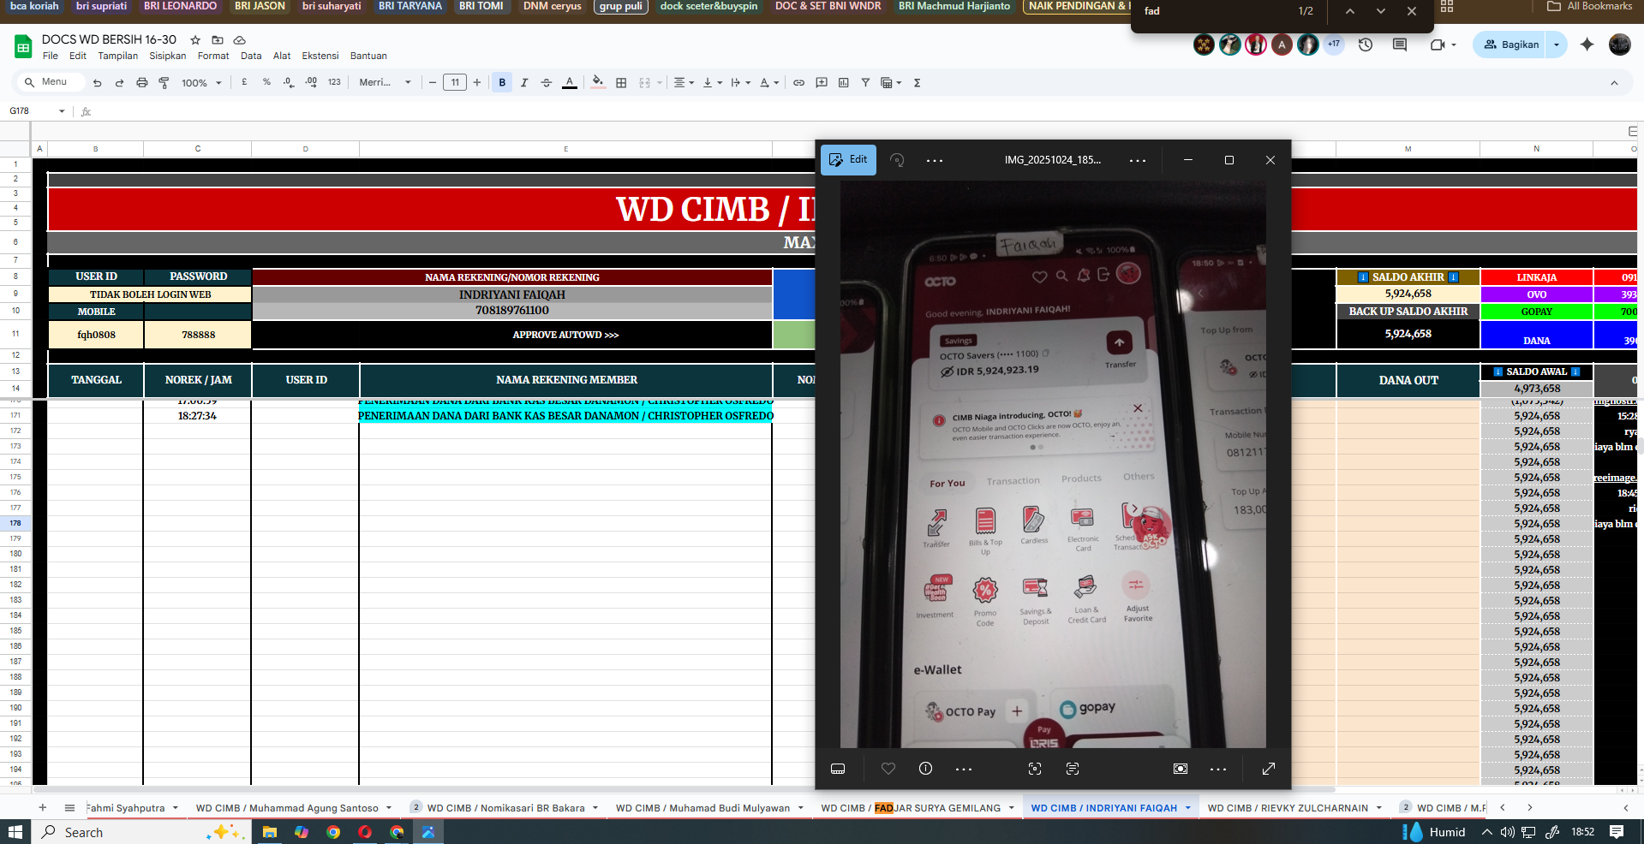Open the Data menu
The width and height of the screenshot is (1644, 844).
(251, 56)
